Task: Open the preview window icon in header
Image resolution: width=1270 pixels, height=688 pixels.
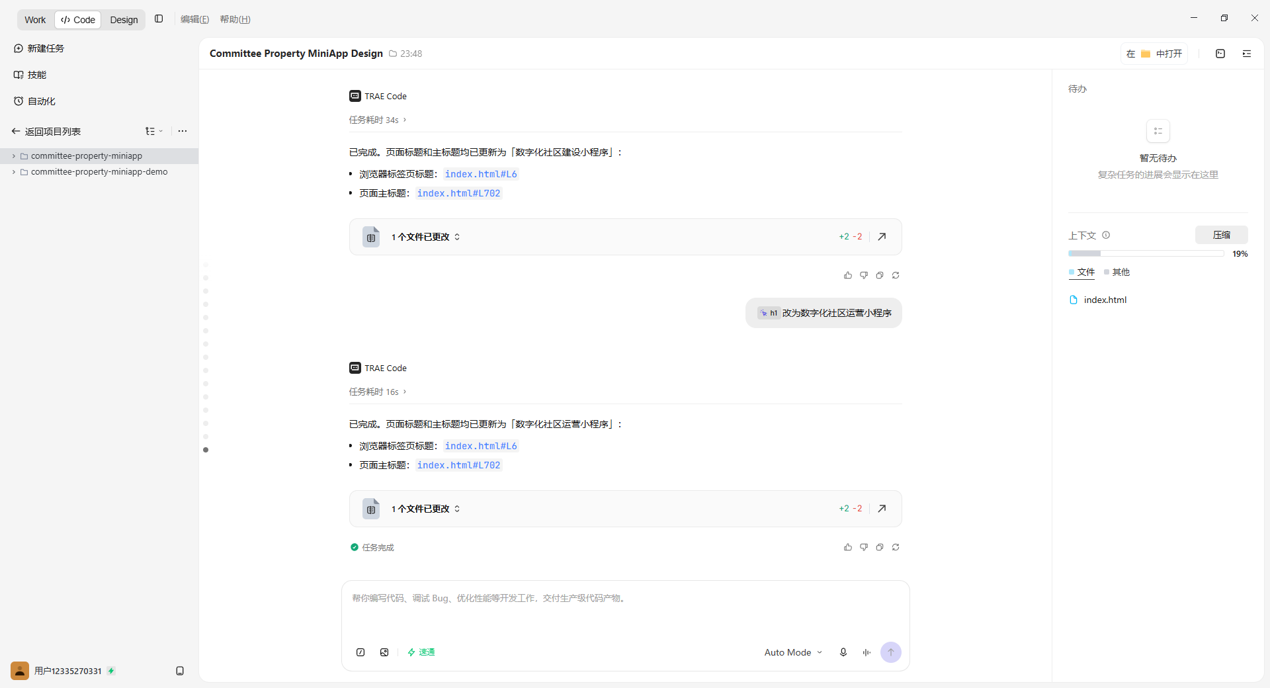Action: coord(1220,54)
